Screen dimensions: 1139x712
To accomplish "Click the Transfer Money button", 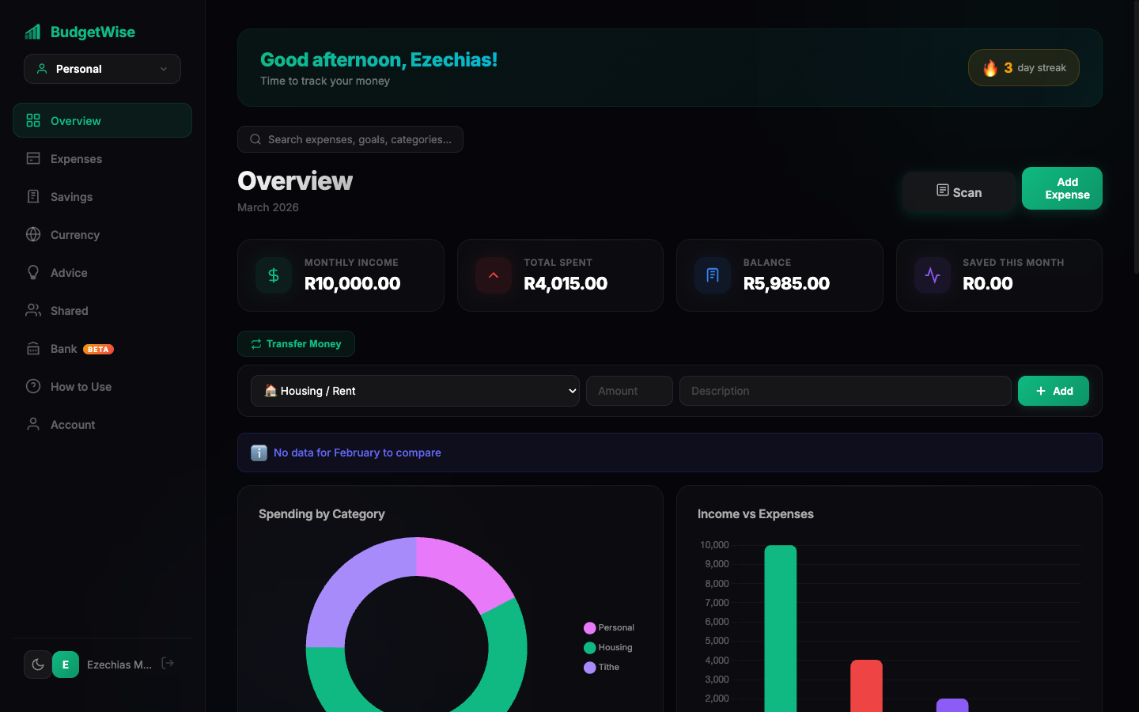I will tap(296, 343).
